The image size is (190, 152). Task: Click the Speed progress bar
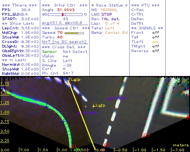click(x=74, y=33)
